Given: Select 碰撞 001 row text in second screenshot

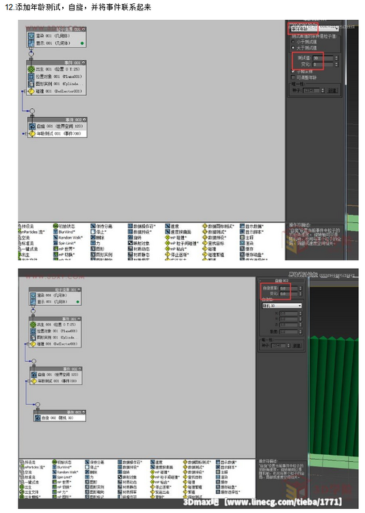Looking at the screenshot, I should click(x=57, y=344).
